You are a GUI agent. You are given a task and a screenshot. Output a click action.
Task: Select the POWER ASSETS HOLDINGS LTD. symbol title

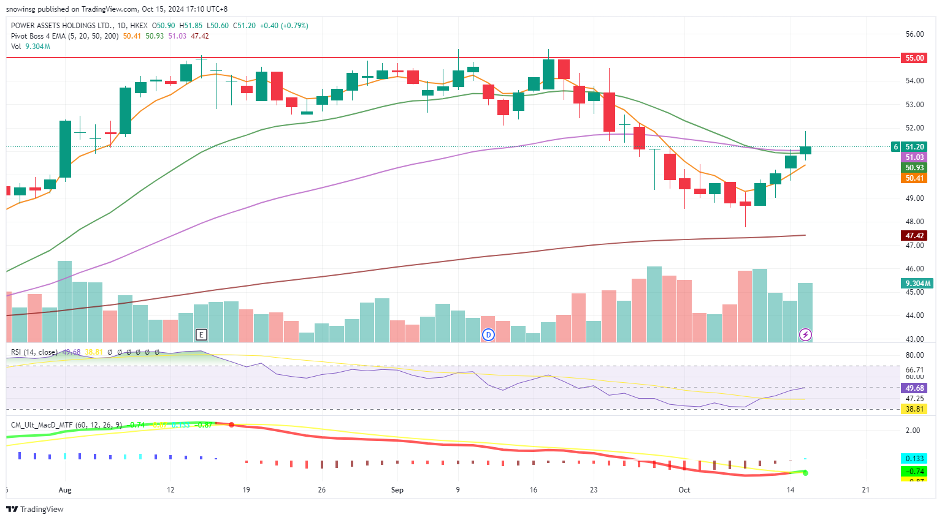click(62, 26)
